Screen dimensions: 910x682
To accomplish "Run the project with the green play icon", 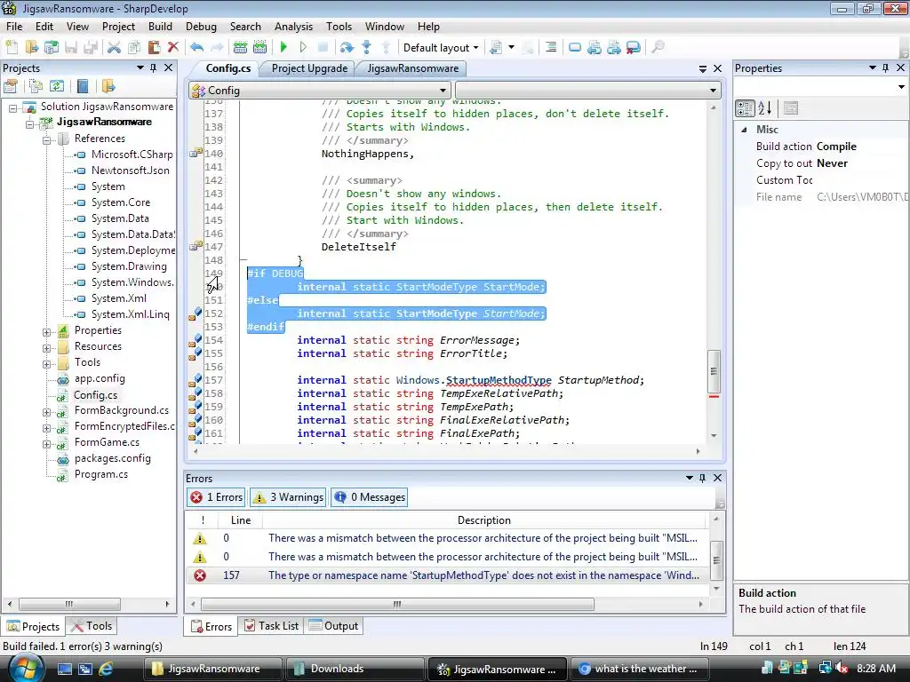I will 283,48.
